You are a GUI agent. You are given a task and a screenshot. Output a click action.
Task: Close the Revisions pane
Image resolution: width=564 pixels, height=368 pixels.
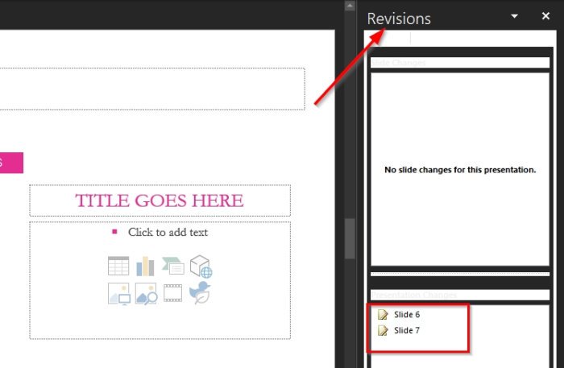coord(545,16)
